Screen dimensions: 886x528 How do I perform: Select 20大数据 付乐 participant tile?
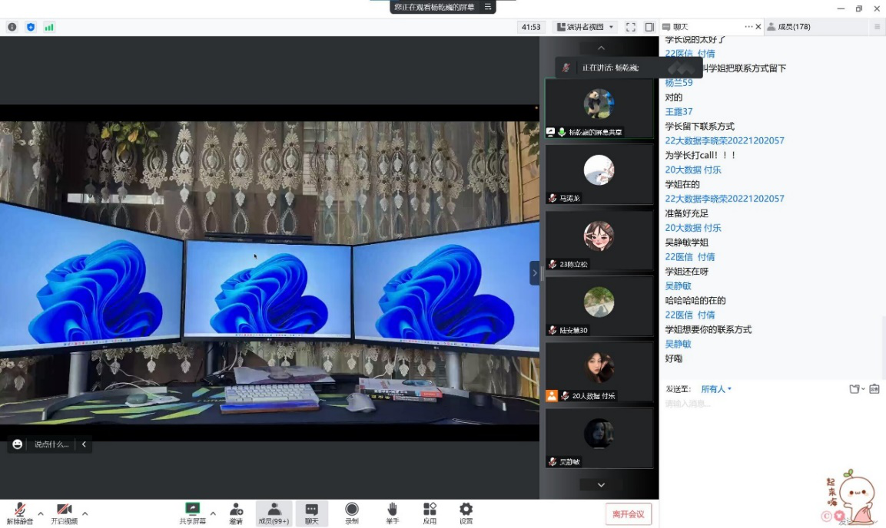coord(599,372)
